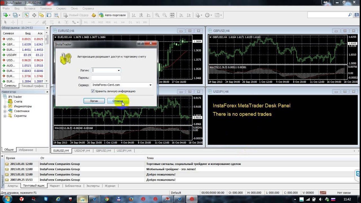This screenshot has height=203, width=361.
Task: Open the Profiles toolbar icon
Action: tap(15, 15)
